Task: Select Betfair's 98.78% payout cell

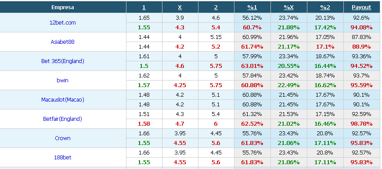Action: (x=361, y=124)
